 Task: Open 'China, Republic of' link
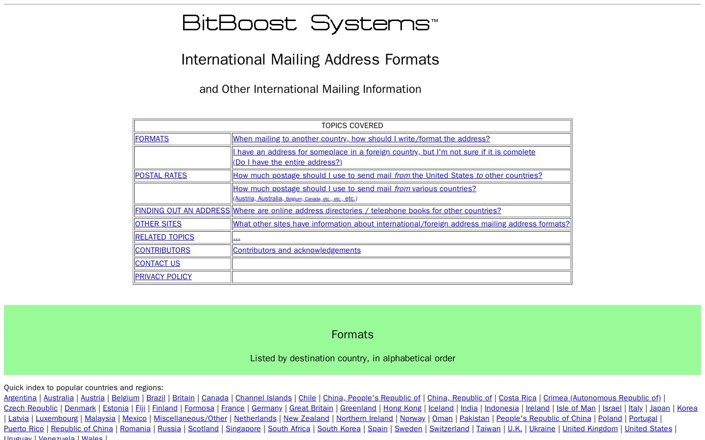point(460,398)
